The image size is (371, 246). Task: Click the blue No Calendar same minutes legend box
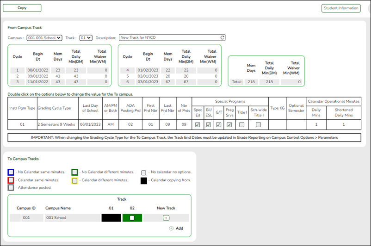pyautogui.click(x=11, y=172)
